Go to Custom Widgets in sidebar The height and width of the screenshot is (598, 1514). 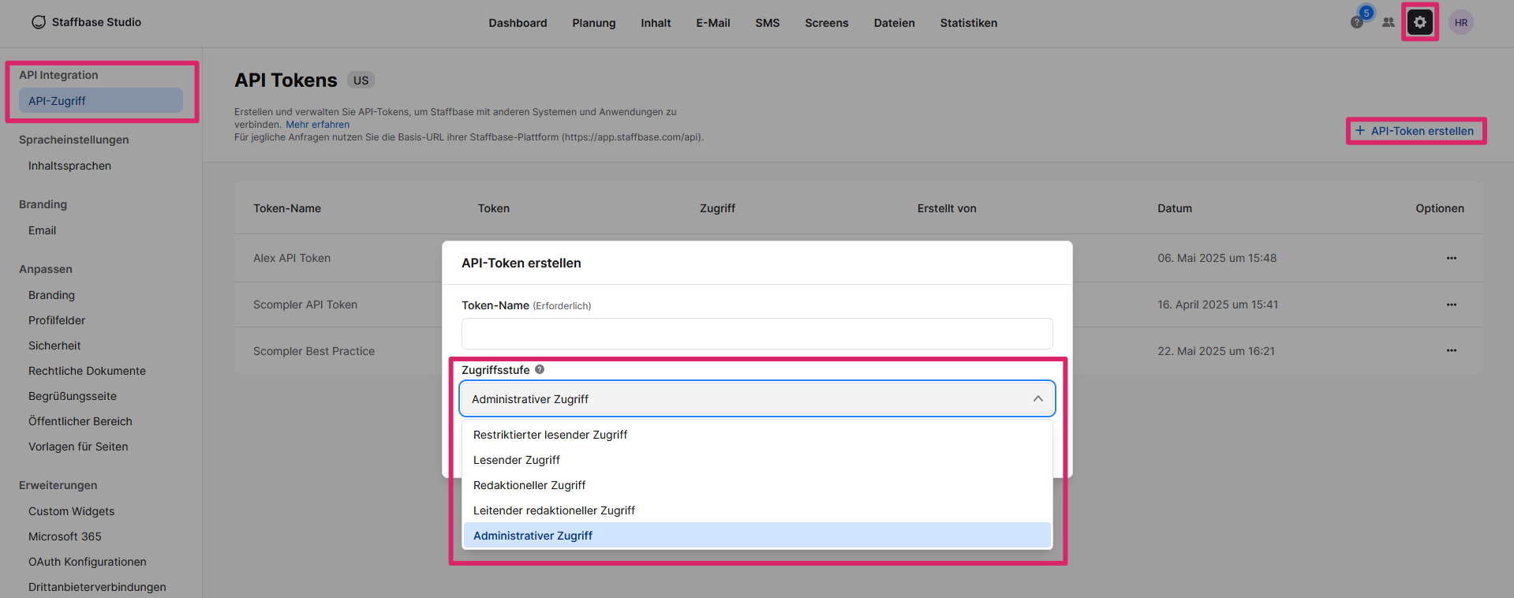[x=71, y=511]
